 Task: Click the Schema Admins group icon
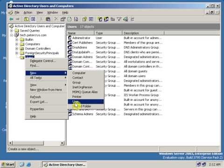pyautogui.click(x=70, y=114)
